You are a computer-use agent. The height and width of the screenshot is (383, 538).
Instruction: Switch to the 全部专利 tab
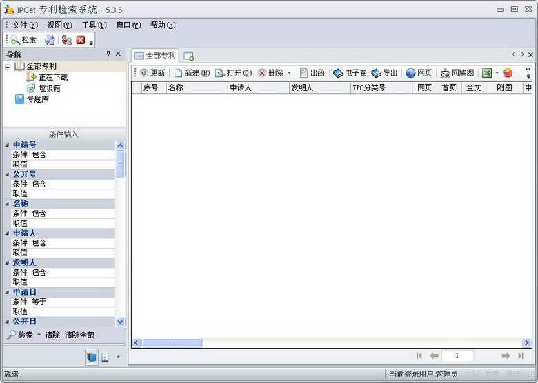(155, 56)
